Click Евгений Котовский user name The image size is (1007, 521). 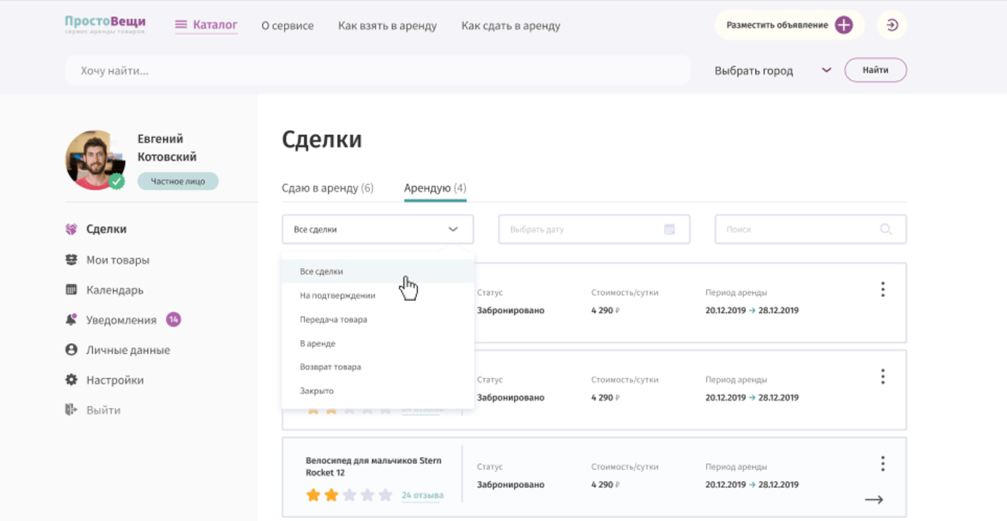[167, 148]
